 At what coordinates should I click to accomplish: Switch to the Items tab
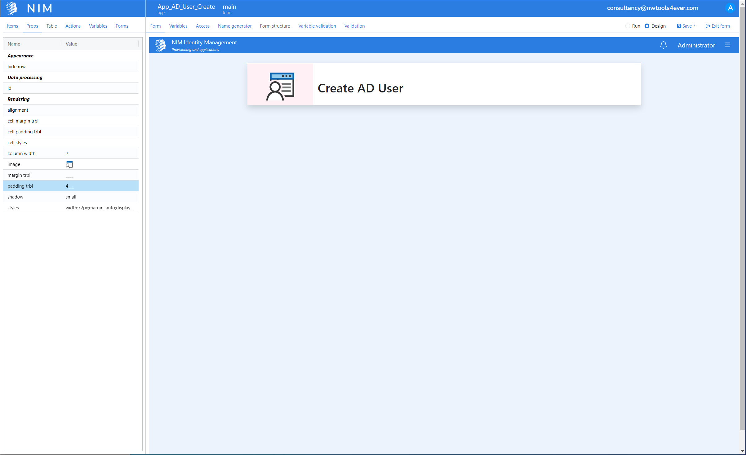12,26
